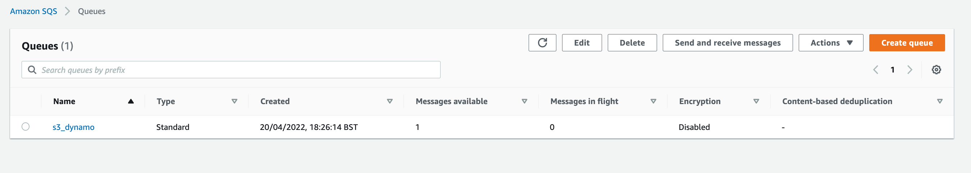Refresh the queues list
The height and width of the screenshot is (173, 971).
(542, 43)
